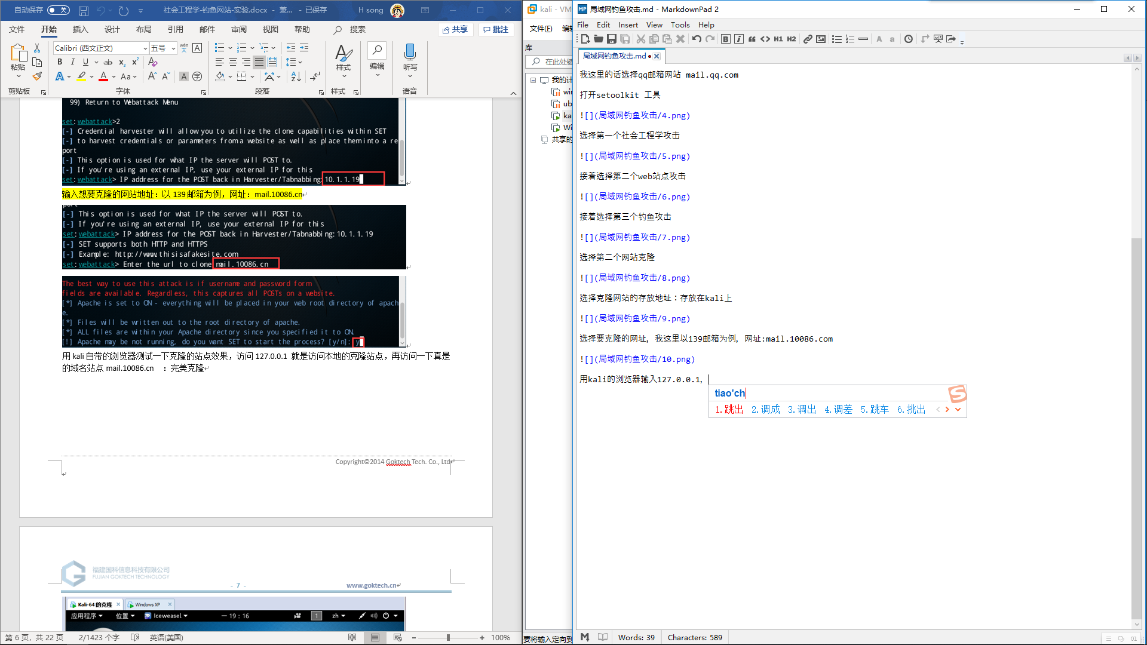Screen dimensions: 1147x645
Task: Insert blockquote in MarkdownPad
Action: [x=752, y=39]
